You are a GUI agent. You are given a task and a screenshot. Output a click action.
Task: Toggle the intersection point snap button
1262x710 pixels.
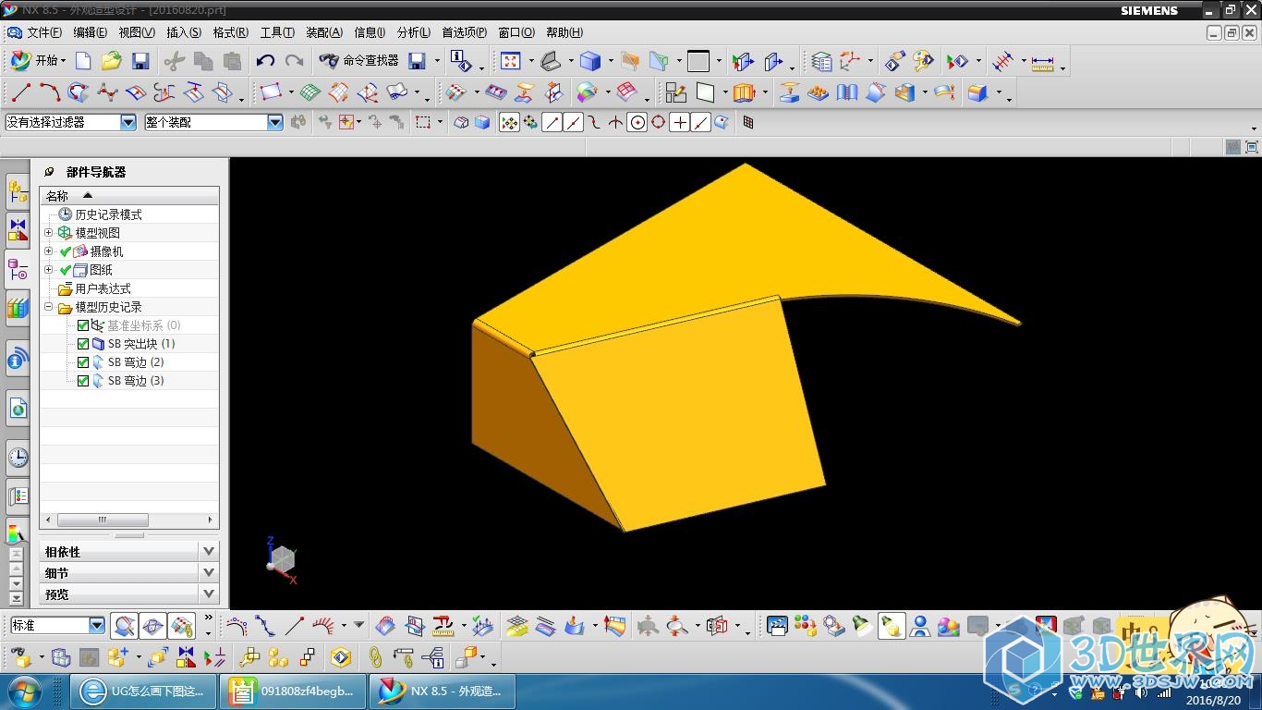(615, 122)
